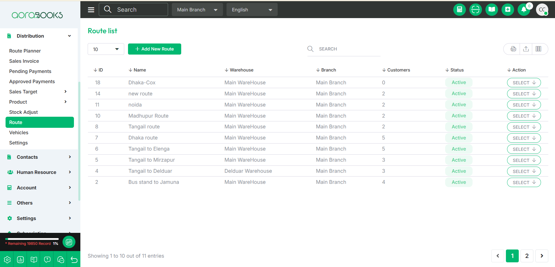Click the table search magnifier icon
The height and width of the screenshot is (267, 555).
pos(310,49)
